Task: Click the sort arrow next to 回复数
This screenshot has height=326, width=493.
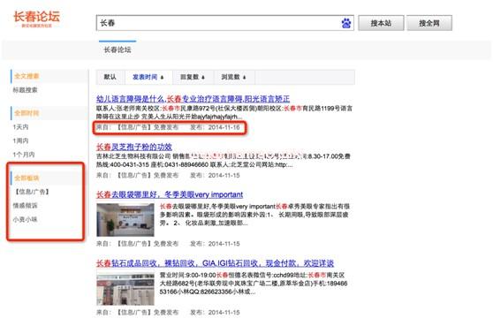Action: (x=203, y=78)
